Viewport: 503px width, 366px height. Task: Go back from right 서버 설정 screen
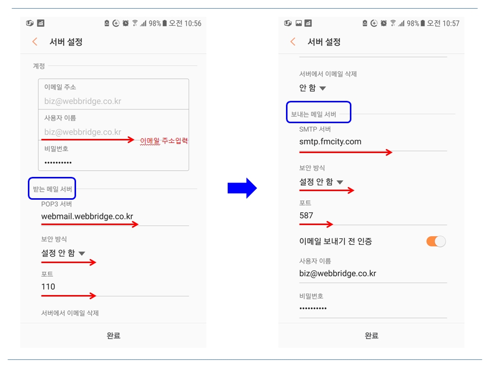pyautogui.click(x=293, y=42)
